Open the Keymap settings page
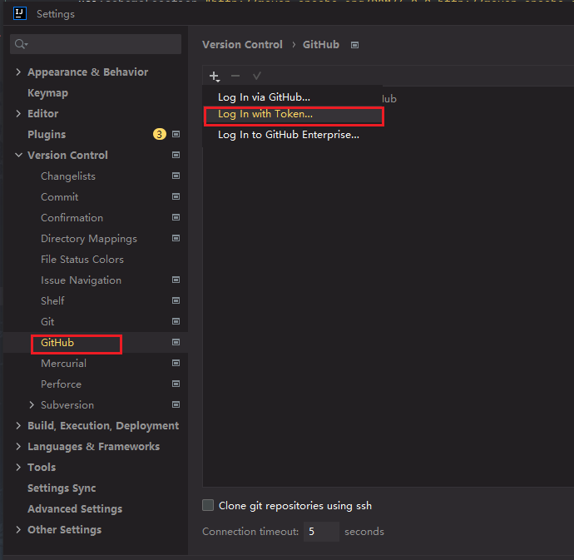Viewport: 574px width, 560px height. [47, 93]
